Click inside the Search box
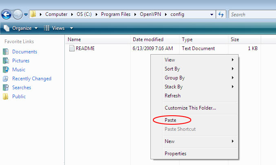The image size is (276, 165). 252,14
